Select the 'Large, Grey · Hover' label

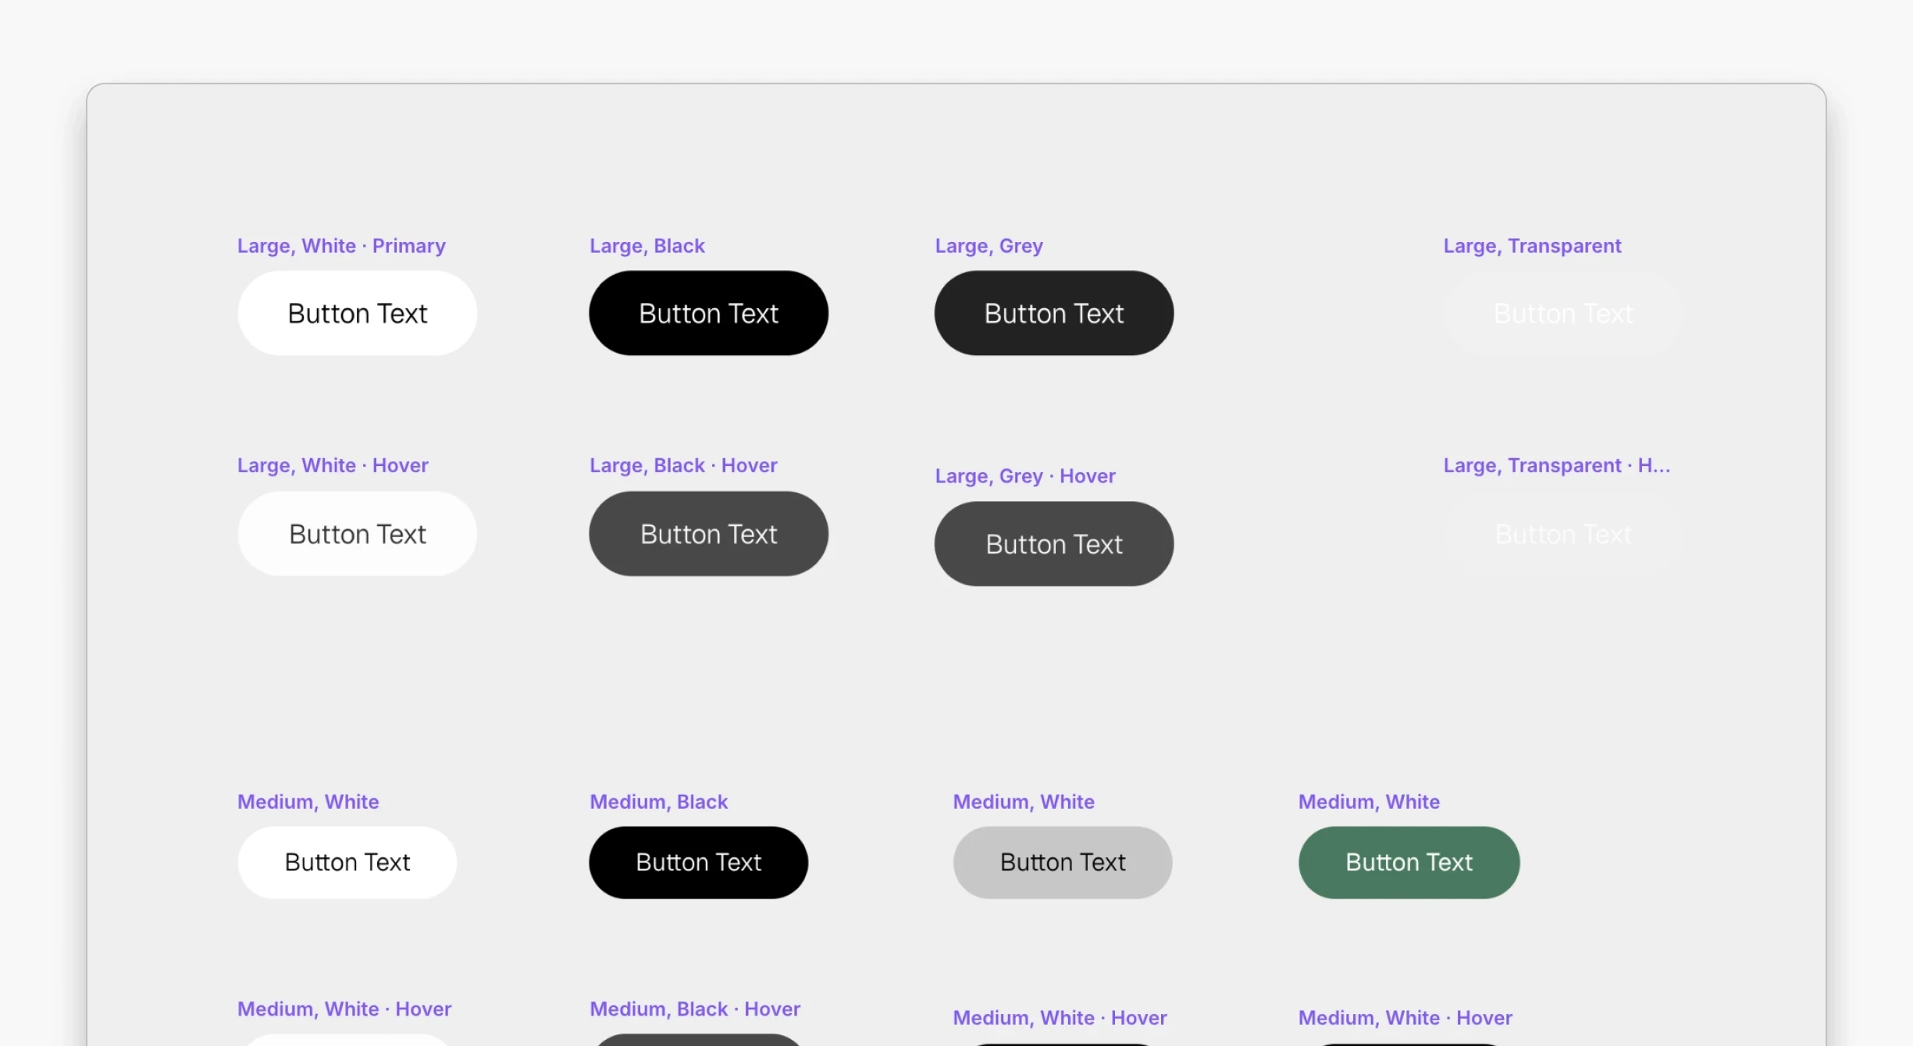pyautogui.click(x=1024, y=476)
